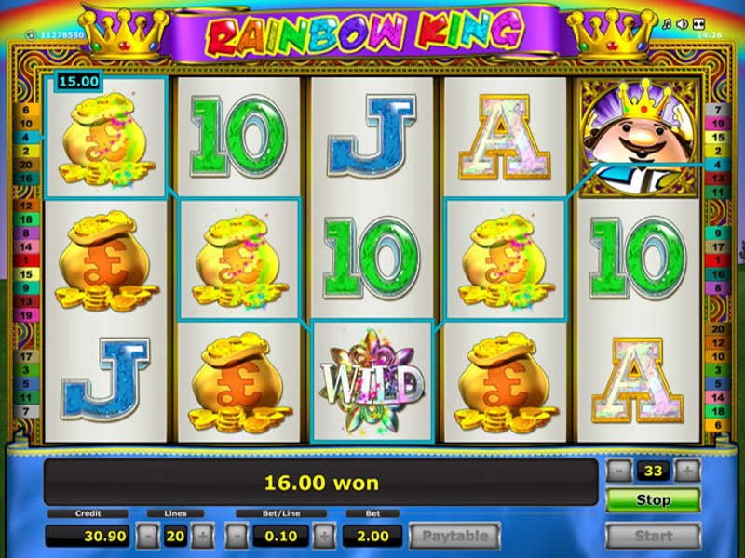Click the greyed-out Start button
The width and height of the screenshot is (745, 558).
(654, 537)
